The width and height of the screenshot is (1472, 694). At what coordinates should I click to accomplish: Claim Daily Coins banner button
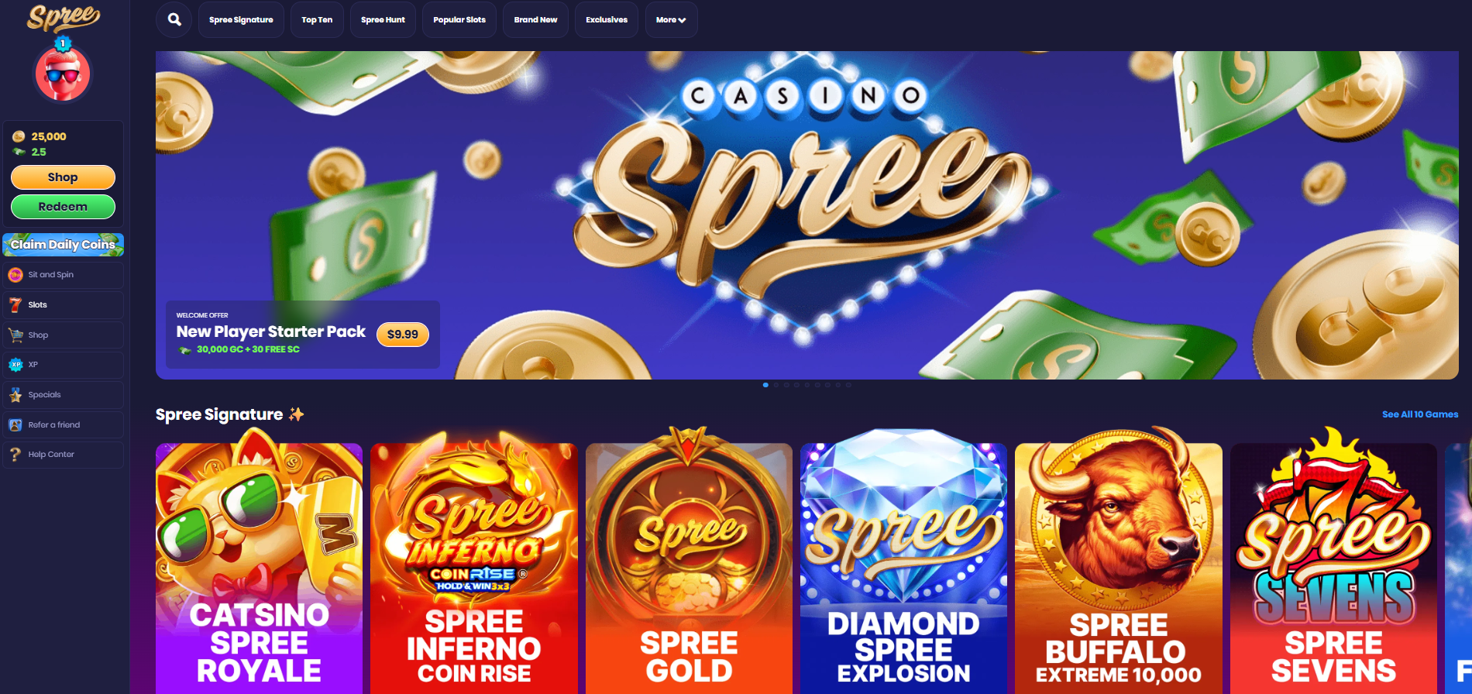click(63, 245)
